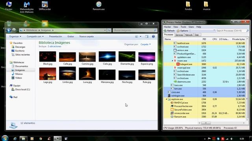Select the SearchIndexer.exe process row

(204, 75)
